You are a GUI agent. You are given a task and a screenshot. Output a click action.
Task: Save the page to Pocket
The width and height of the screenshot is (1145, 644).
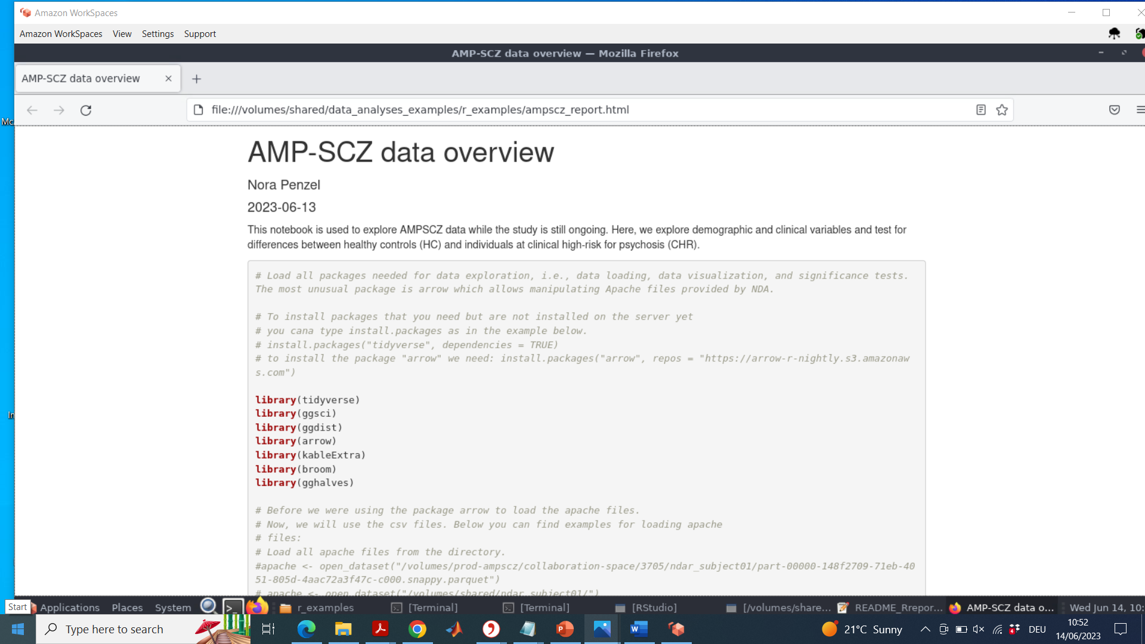pos(1115,110)
